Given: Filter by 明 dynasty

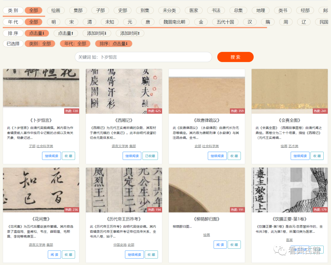Looking at the screenshot, I should pos(53,22).
